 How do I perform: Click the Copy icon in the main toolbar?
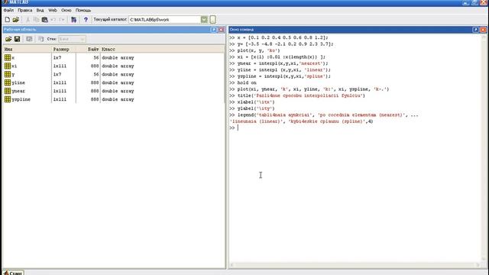36,20
